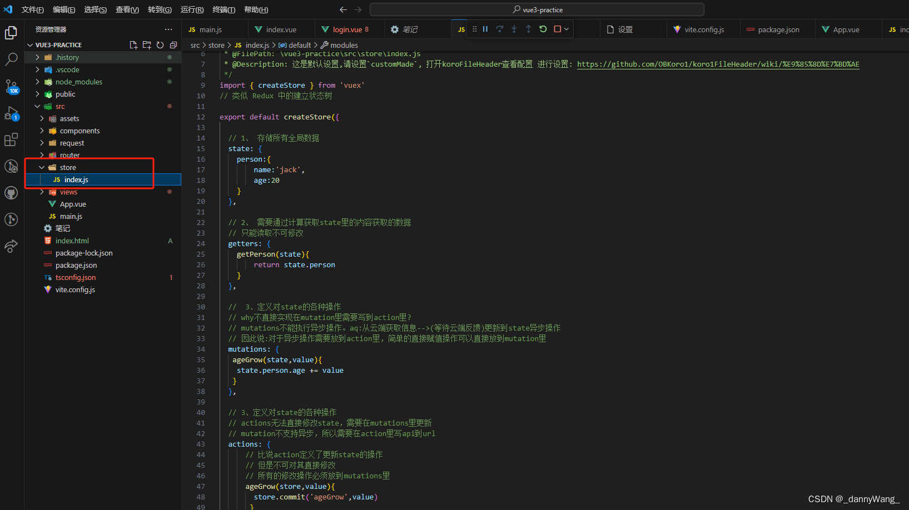Expand the .vscode folder
The width and height of the screenshot is (909, 510).
click(x=103, y=69)
